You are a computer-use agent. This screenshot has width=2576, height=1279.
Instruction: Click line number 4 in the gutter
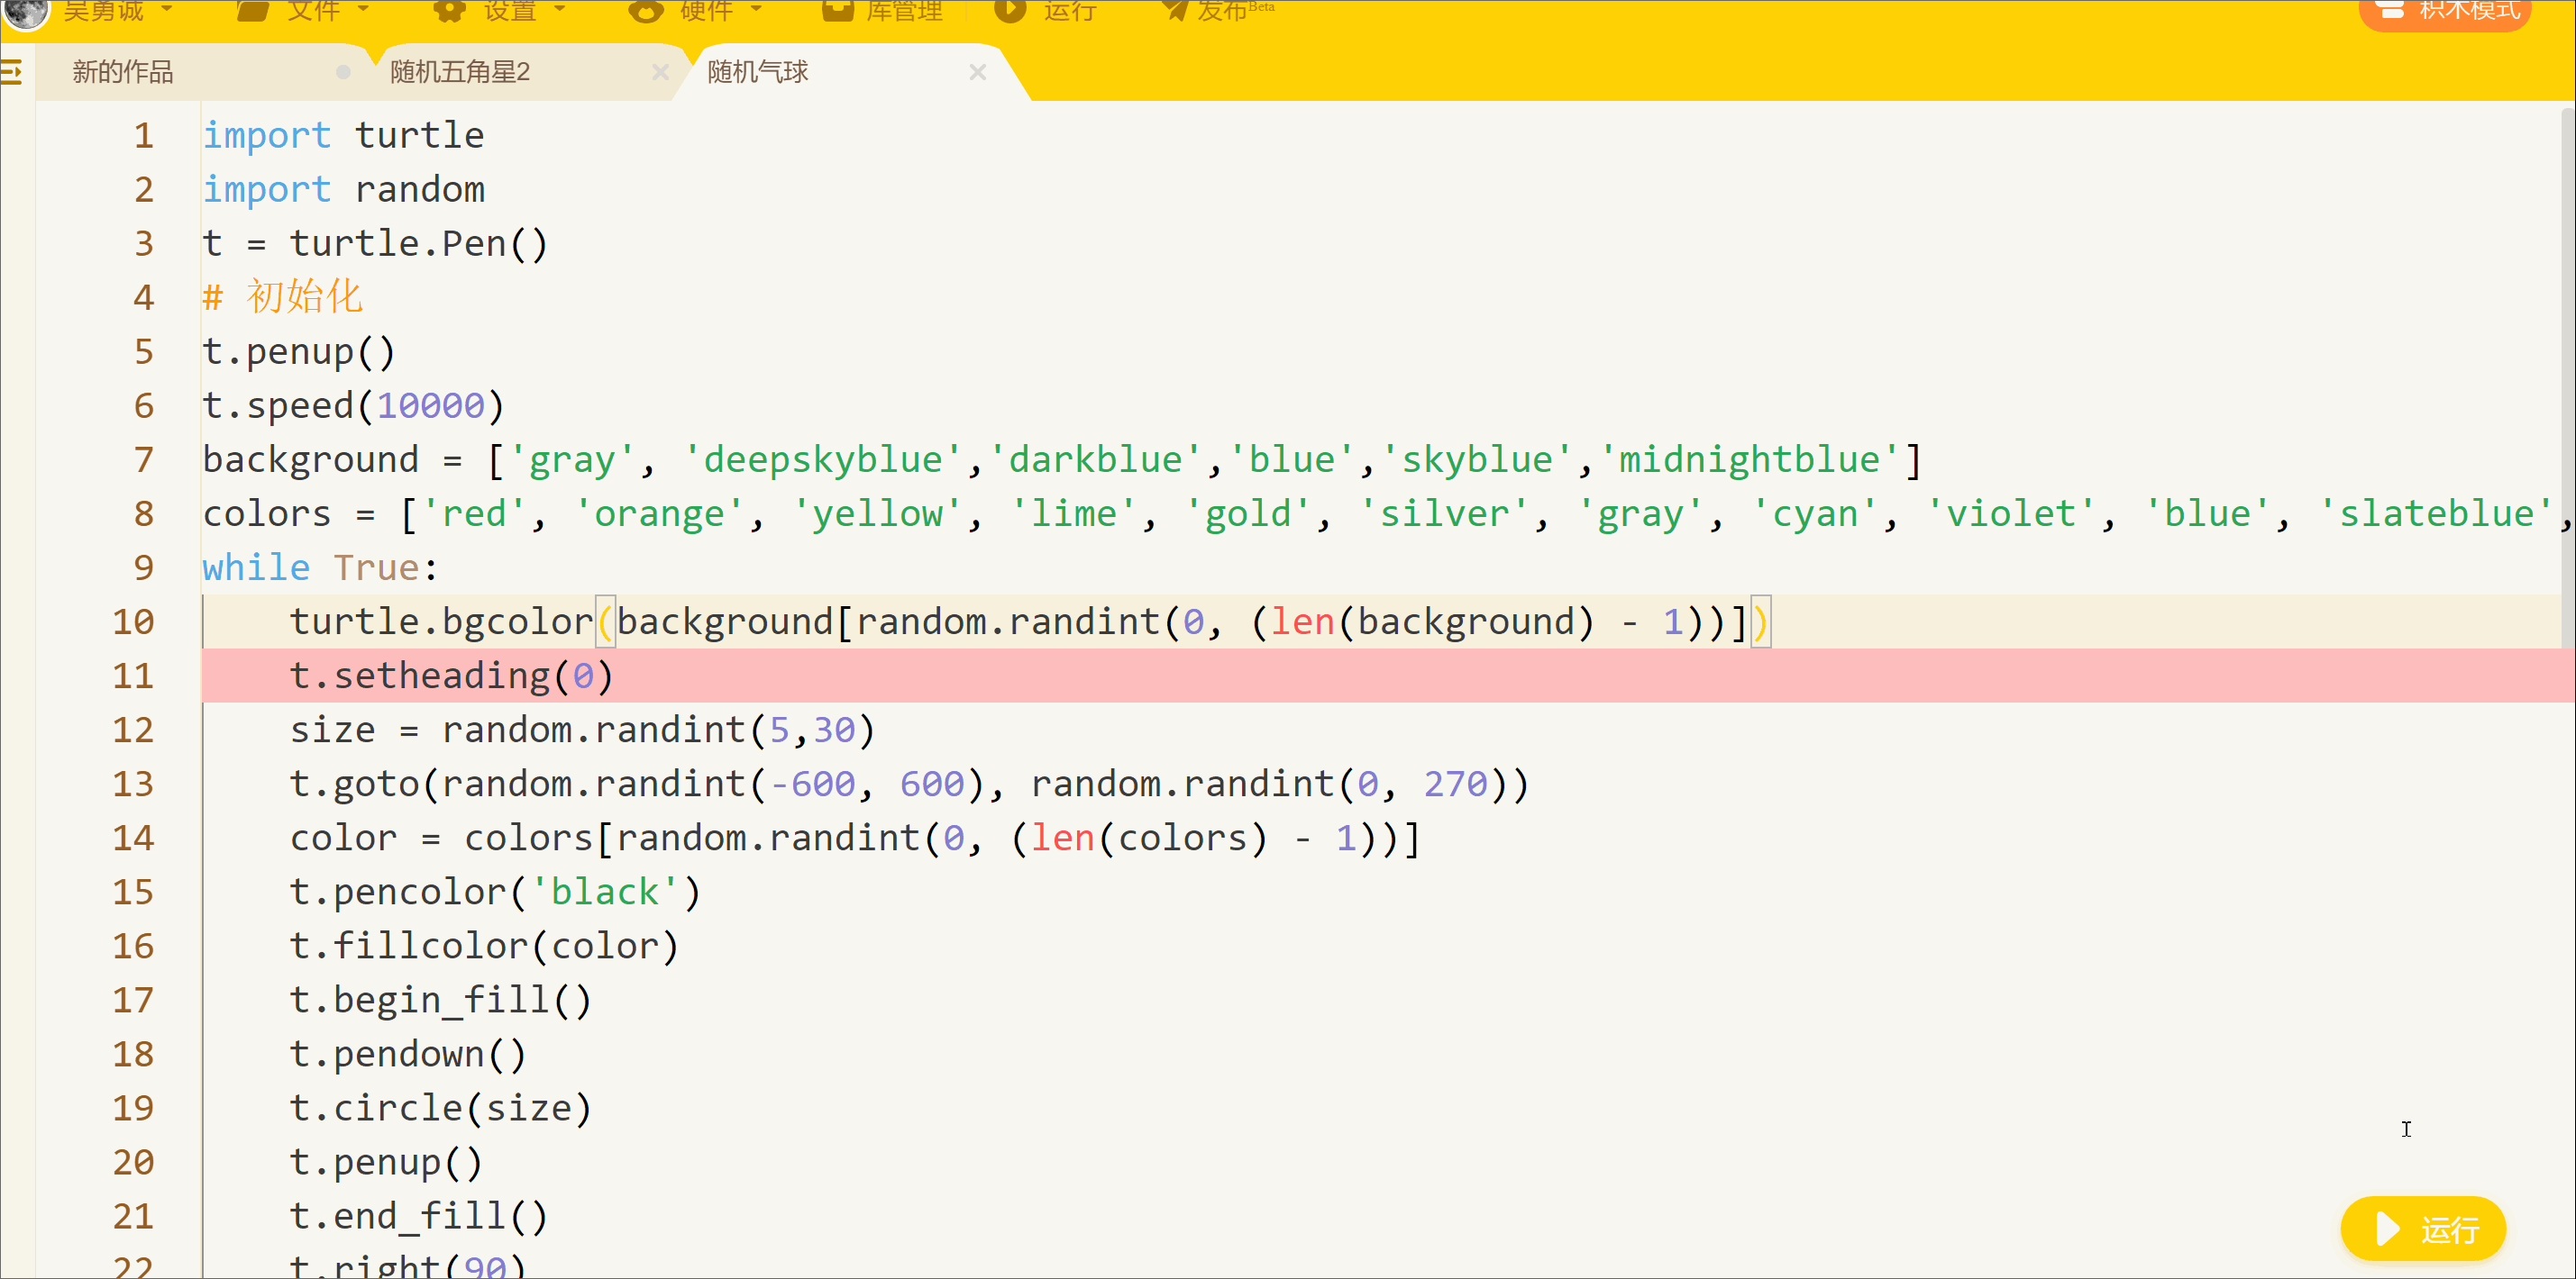[144, 296]
